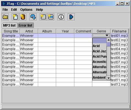Click the genre list scrollbar thumb
This screenshot has height=110, width=131.
109,44
